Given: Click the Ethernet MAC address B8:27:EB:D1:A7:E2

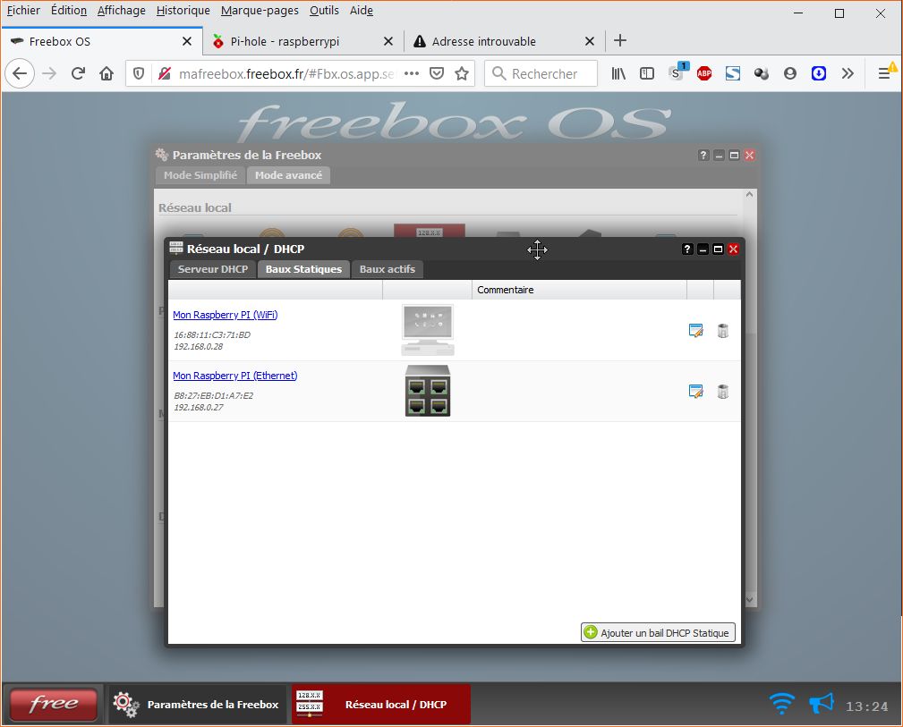Looking at the screenshot, I should click(x=214, y=395).
